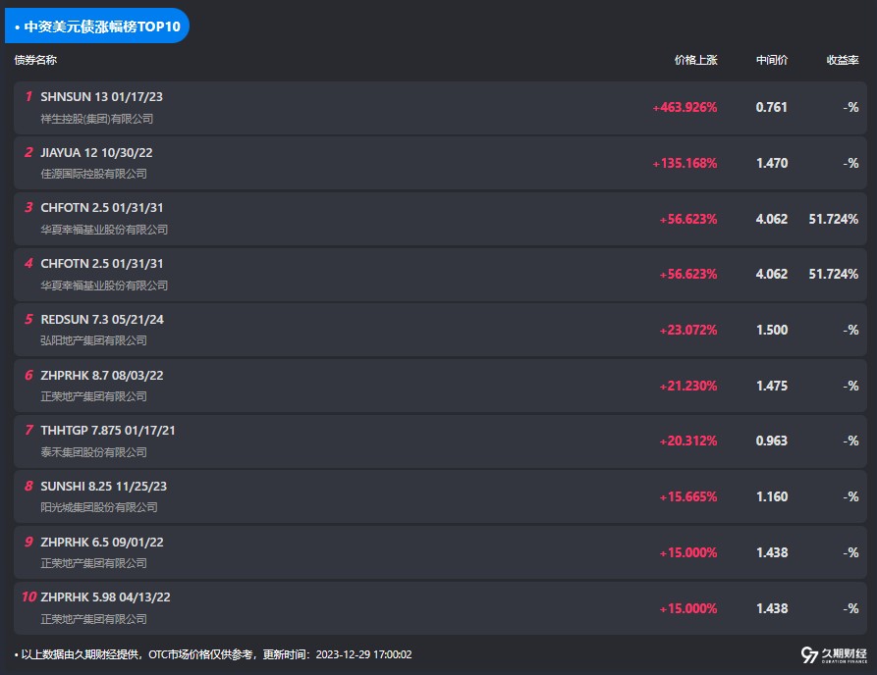Click rank number 3 row icon
This screenshot has width=877, height=675.
tap(28, 208)
